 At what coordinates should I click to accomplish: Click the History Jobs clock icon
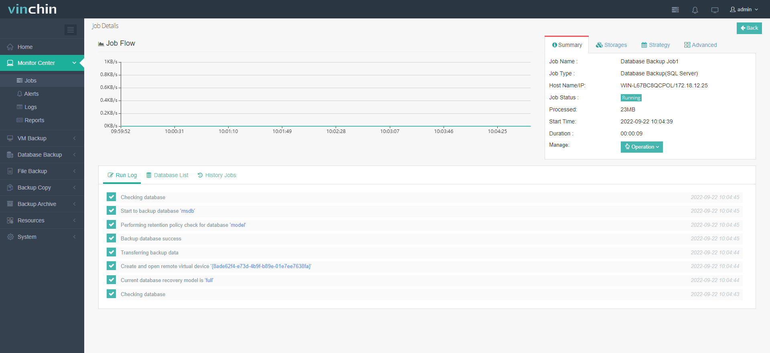point(200,175)
